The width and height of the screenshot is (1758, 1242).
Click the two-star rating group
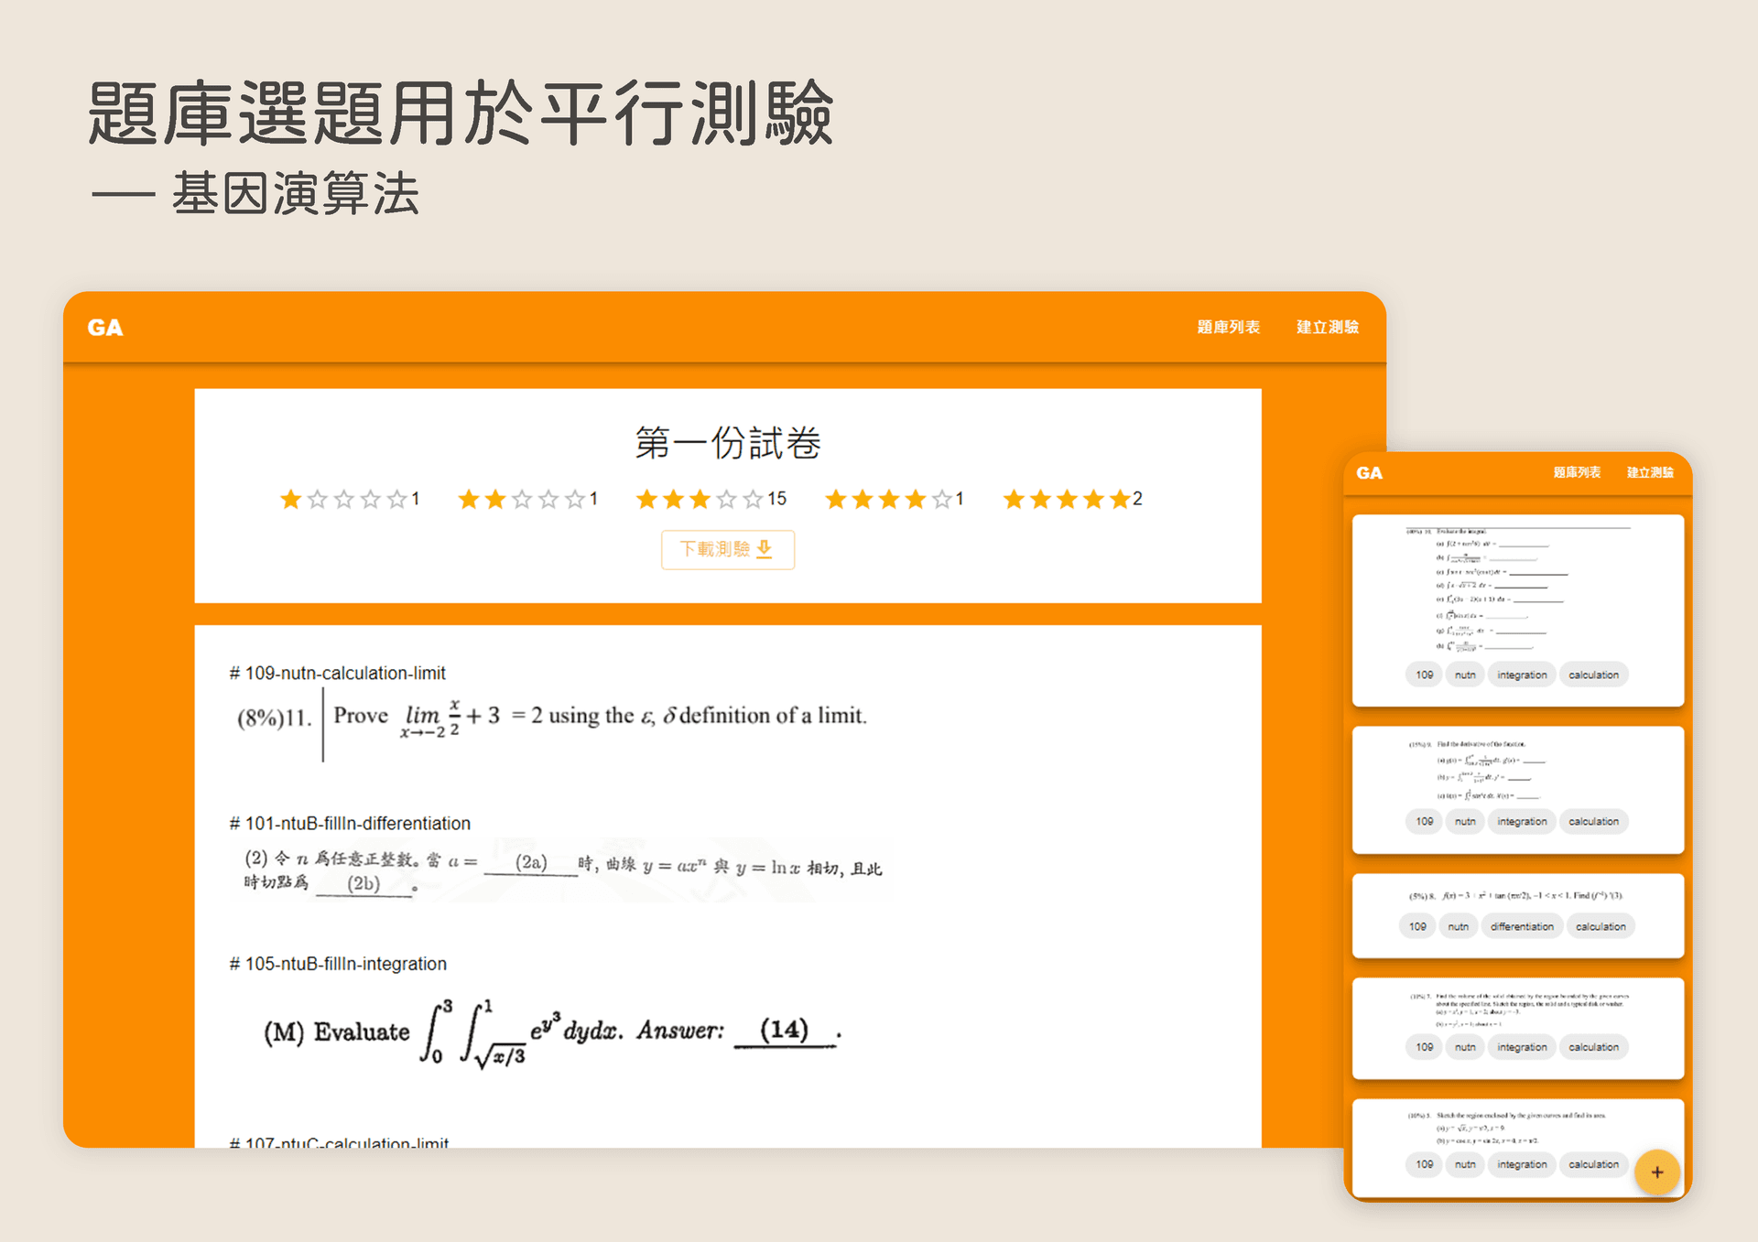pos(527,499)
